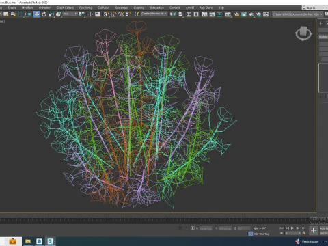Click Edit Named Selection Sets icon
The height and width of the screenshot is (246, 328).
[x=137, y=14]
